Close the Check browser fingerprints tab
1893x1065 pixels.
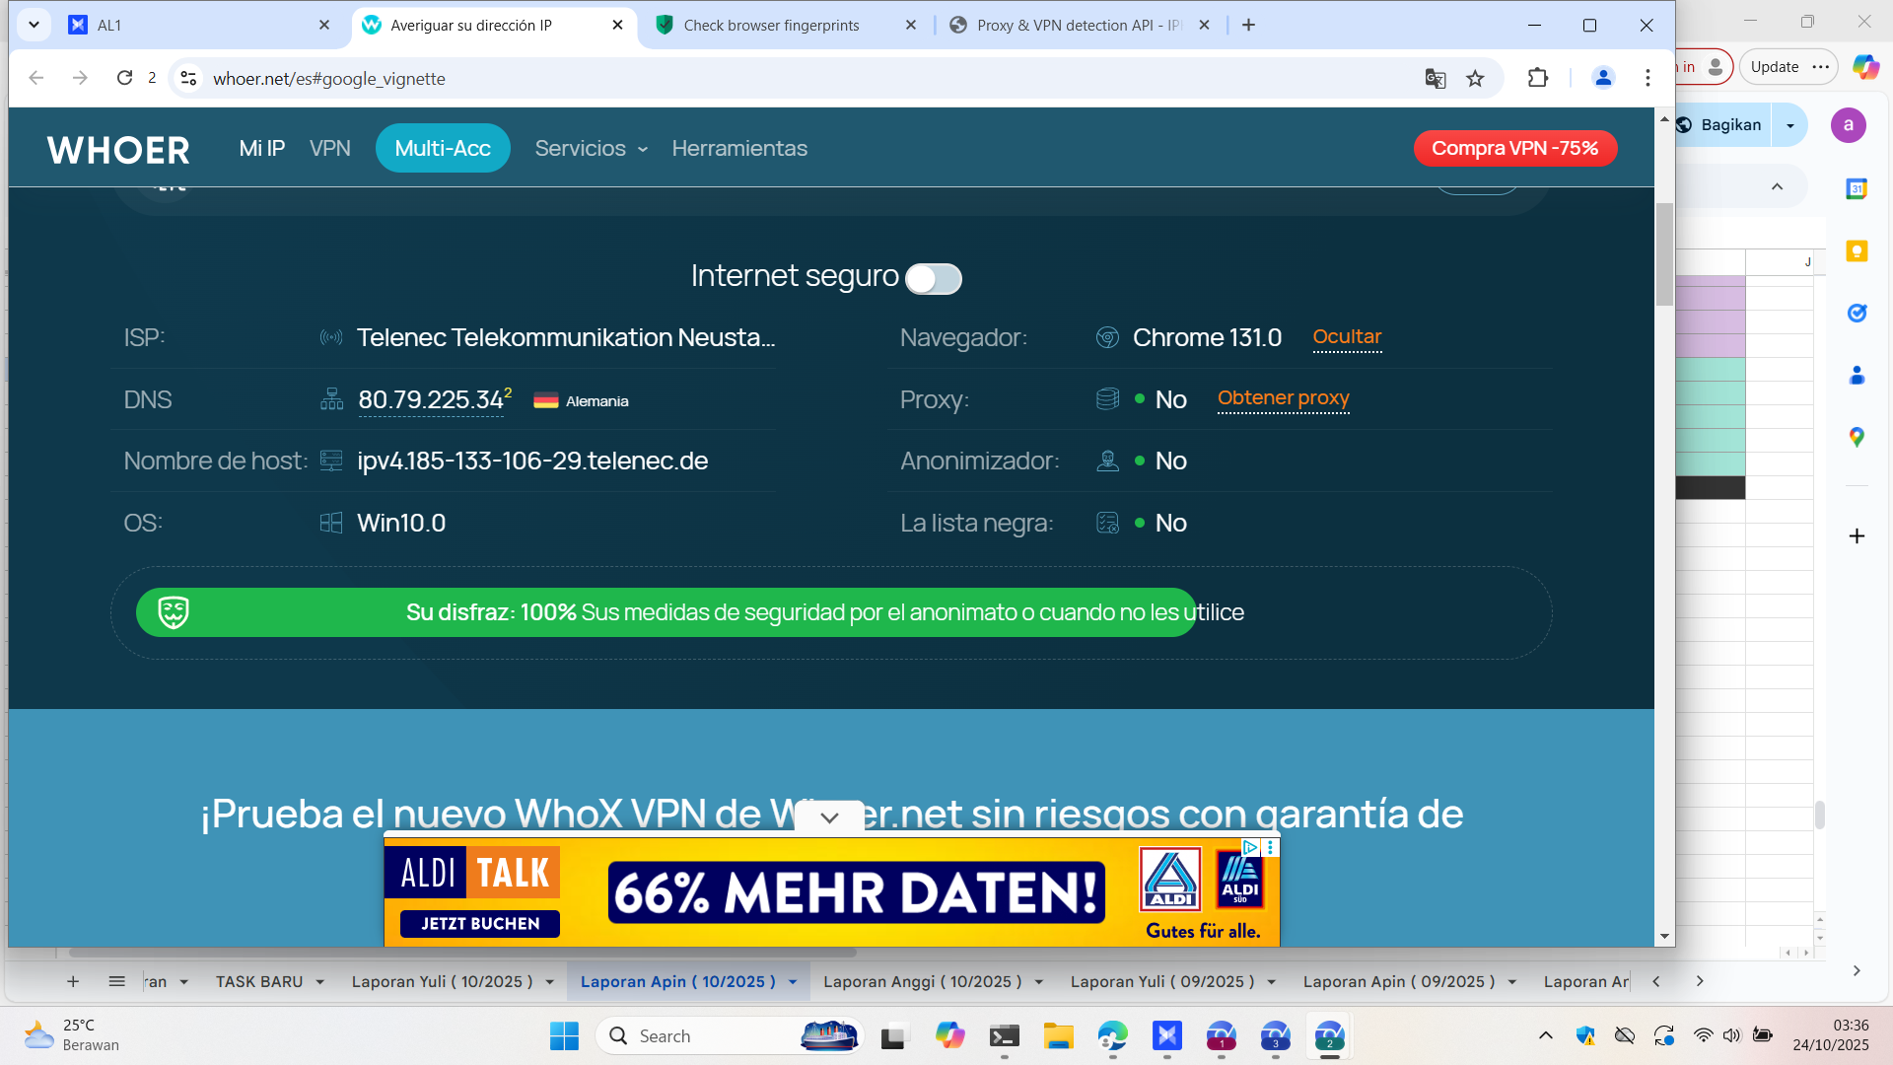point(911,25)
